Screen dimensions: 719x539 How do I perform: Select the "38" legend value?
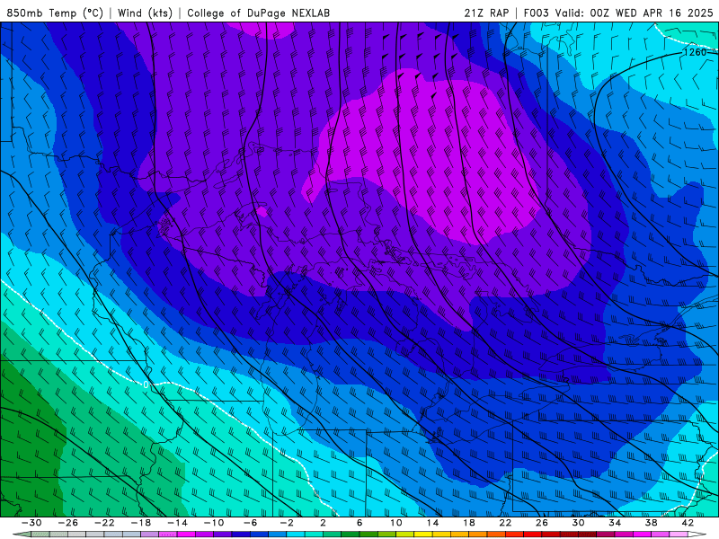coord(651,523)
